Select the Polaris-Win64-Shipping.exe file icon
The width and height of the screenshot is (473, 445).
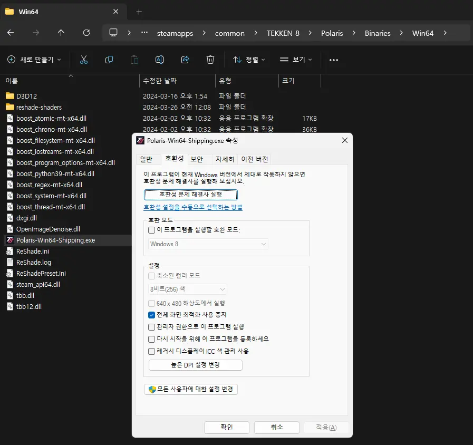pyautogui.click(x=10, y=240)
